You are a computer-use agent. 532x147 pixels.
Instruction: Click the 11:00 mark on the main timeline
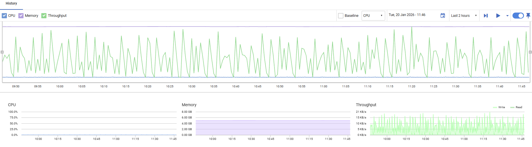pos(324,86)
